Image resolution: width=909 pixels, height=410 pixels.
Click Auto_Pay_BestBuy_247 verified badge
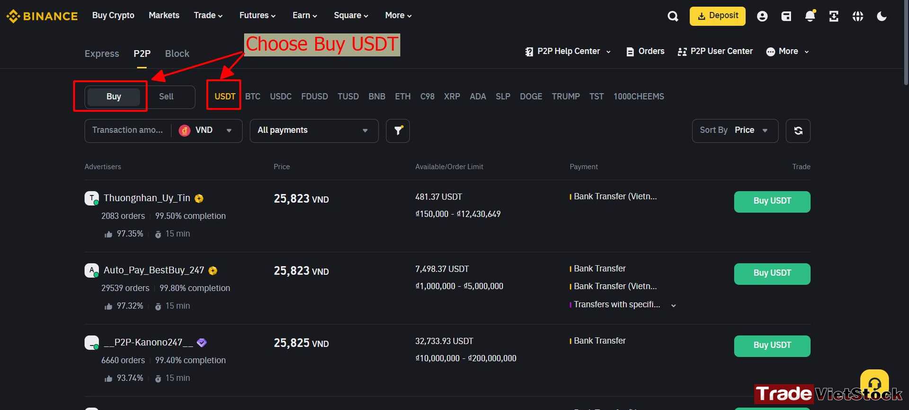(213, 271)
